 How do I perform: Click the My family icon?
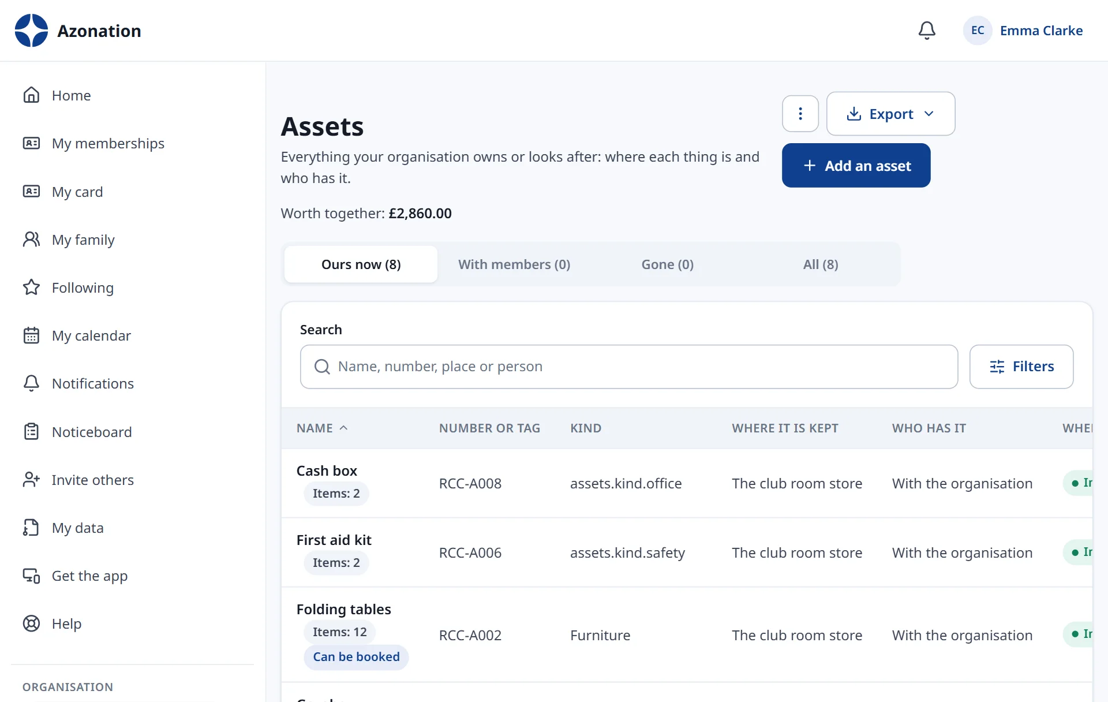31,239
